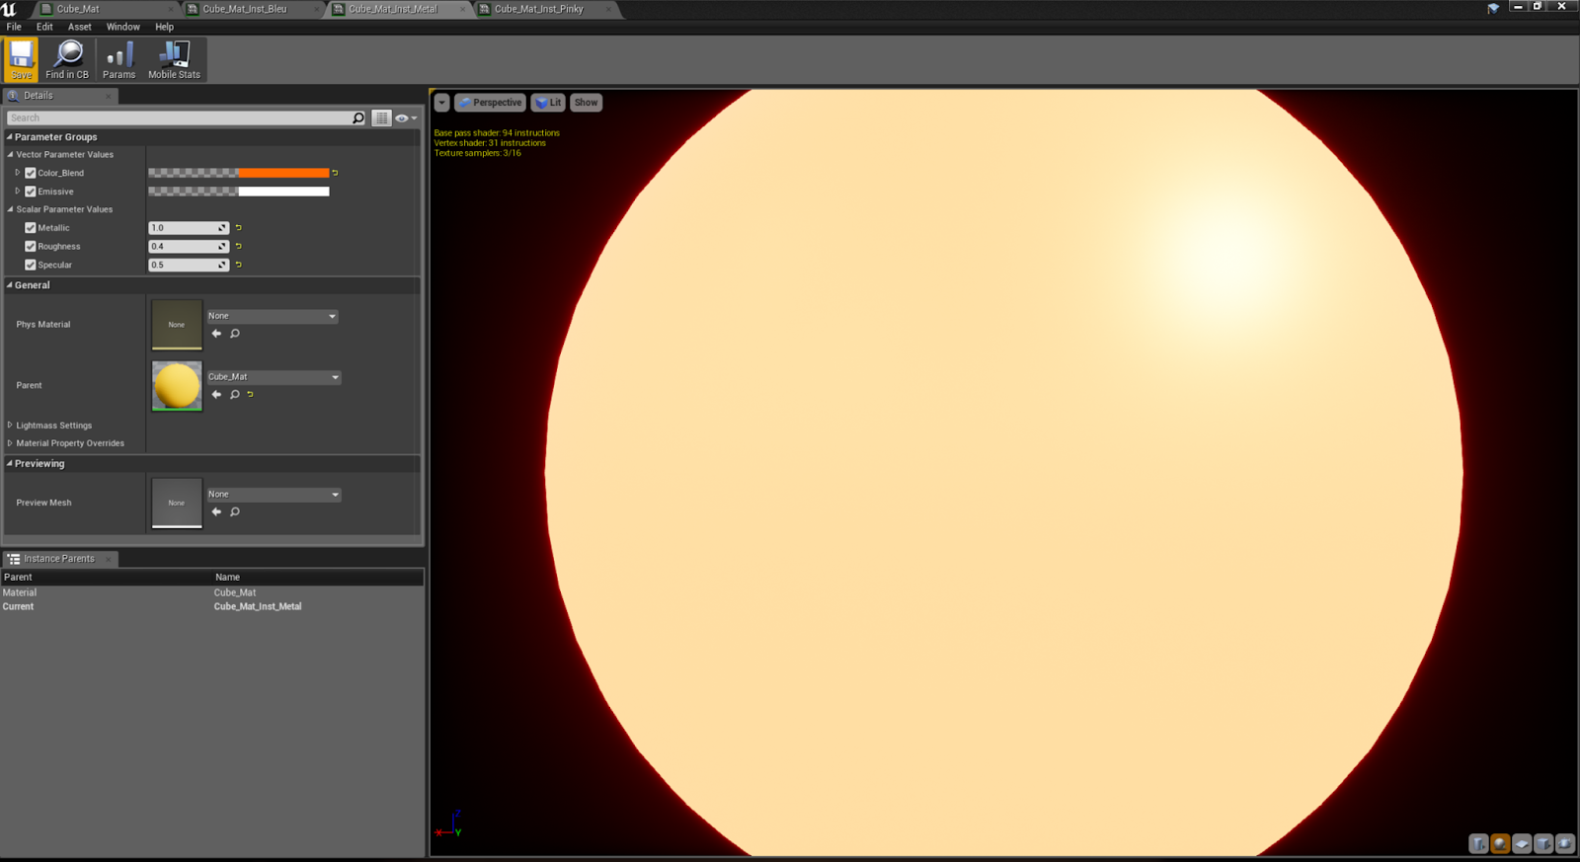Open Asset menu
The image size is (1580, 862).
(x=79, y=27)
